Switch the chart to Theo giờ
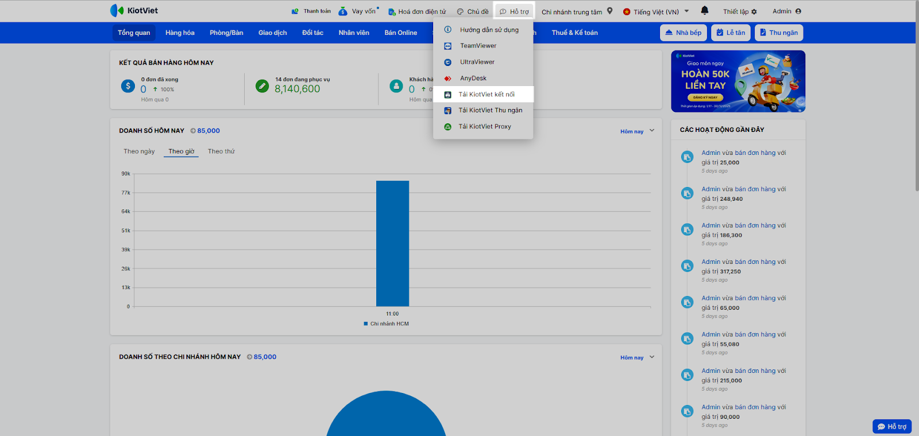 (x=182, y=151)
